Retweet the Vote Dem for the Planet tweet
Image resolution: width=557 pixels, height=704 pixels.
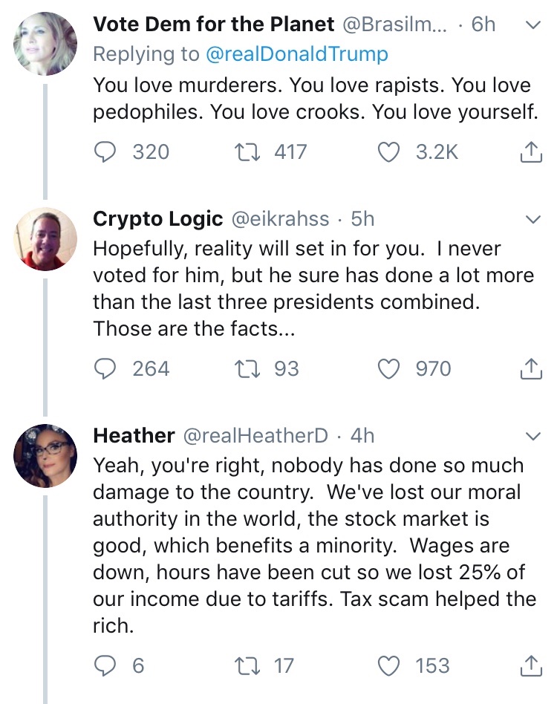point(242,152)
